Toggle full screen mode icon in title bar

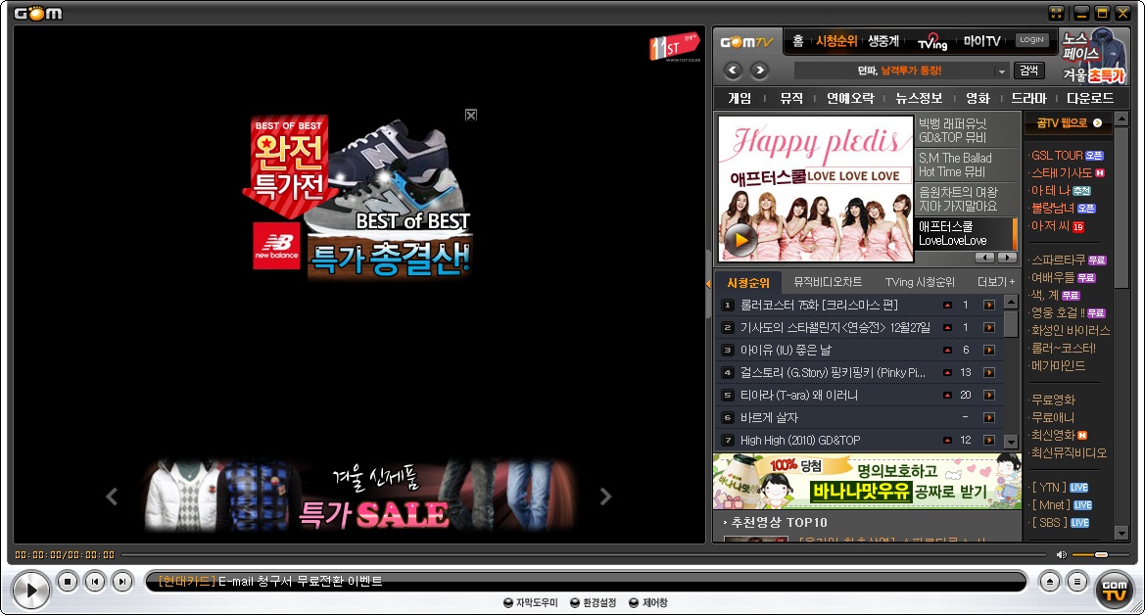(x=1056, y=13)
